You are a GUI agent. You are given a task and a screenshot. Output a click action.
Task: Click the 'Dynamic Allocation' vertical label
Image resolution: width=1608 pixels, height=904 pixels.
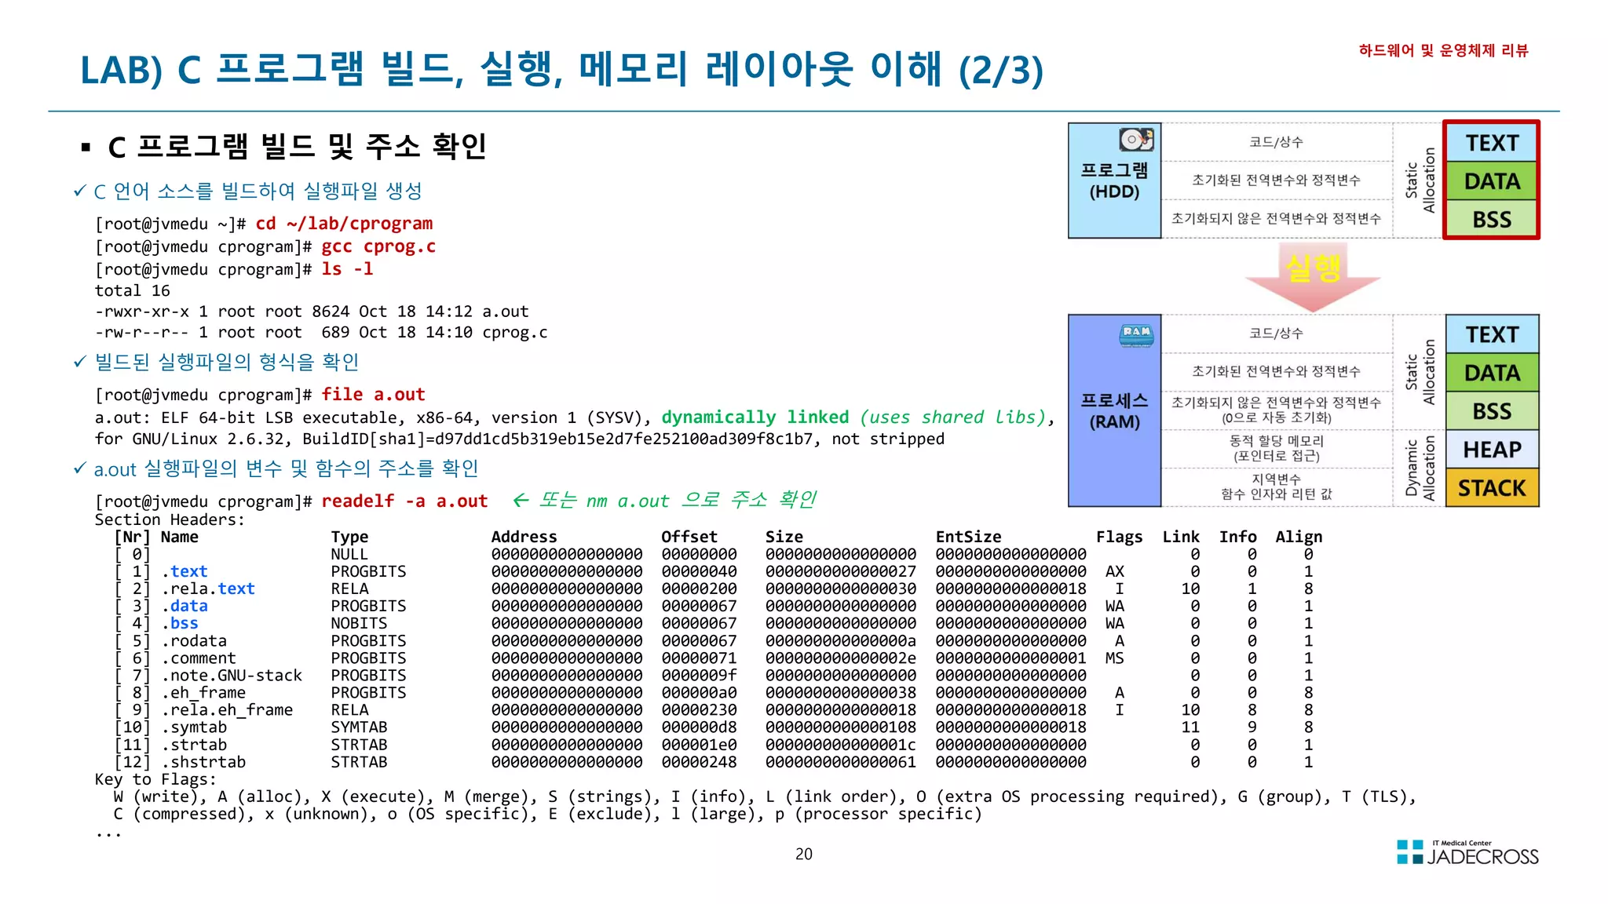(x=1420, y=468)
